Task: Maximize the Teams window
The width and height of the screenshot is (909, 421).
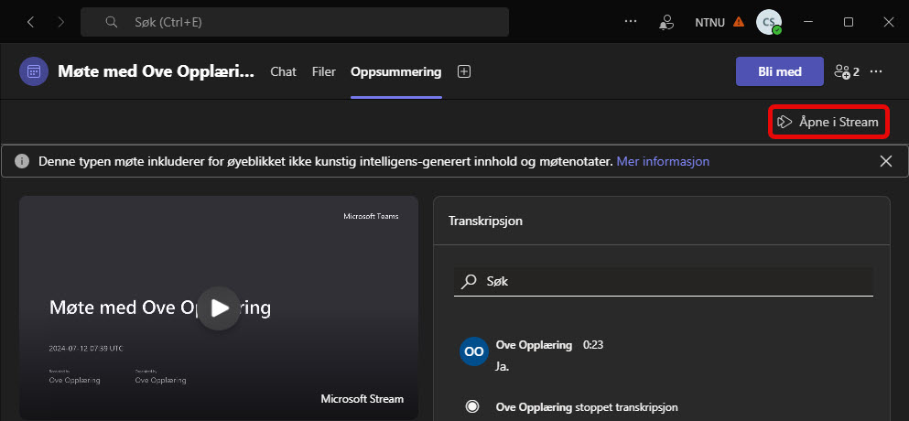Action: pyautogui.click(x=849, y=22)
